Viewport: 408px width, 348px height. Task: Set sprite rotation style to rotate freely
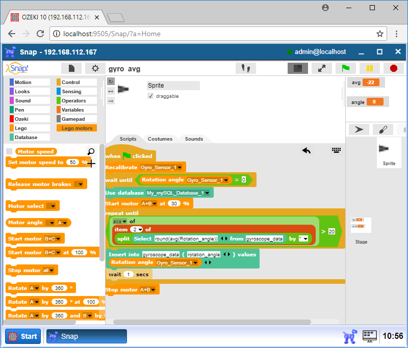[x=111, y=82]
